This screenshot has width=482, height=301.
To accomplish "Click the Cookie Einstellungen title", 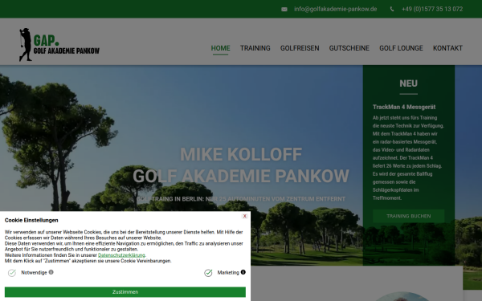I will (31, 220).
